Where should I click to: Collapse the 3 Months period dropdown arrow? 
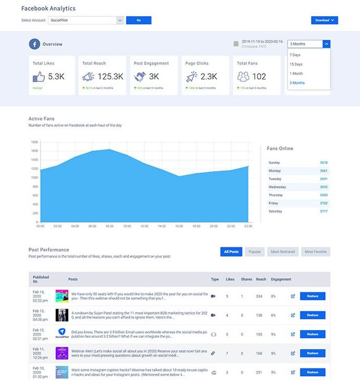(x=326, y=44)
